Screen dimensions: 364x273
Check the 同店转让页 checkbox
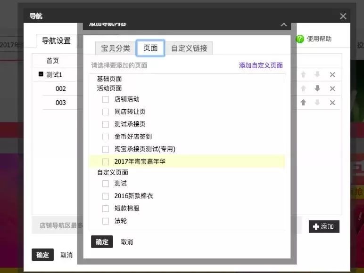pyautogui.click(x=106, y=112)
